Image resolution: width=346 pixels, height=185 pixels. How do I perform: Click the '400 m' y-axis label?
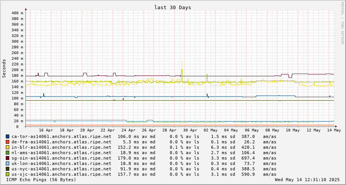point(17,13)
